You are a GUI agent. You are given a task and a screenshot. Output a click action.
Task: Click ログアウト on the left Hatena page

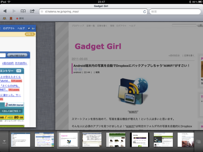pos(9,28)
